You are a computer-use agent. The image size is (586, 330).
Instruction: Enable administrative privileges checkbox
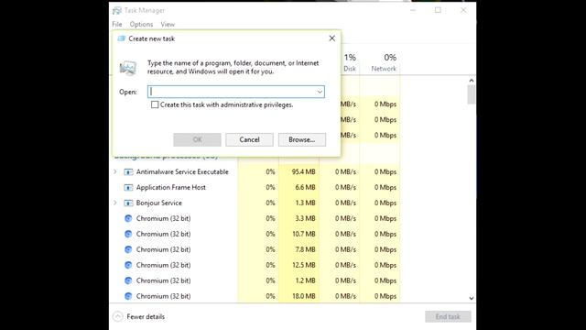pos(155,104)
